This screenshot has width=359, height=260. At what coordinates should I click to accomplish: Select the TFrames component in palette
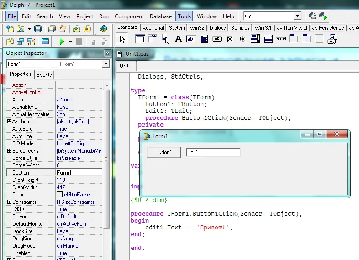click(140, 39)
